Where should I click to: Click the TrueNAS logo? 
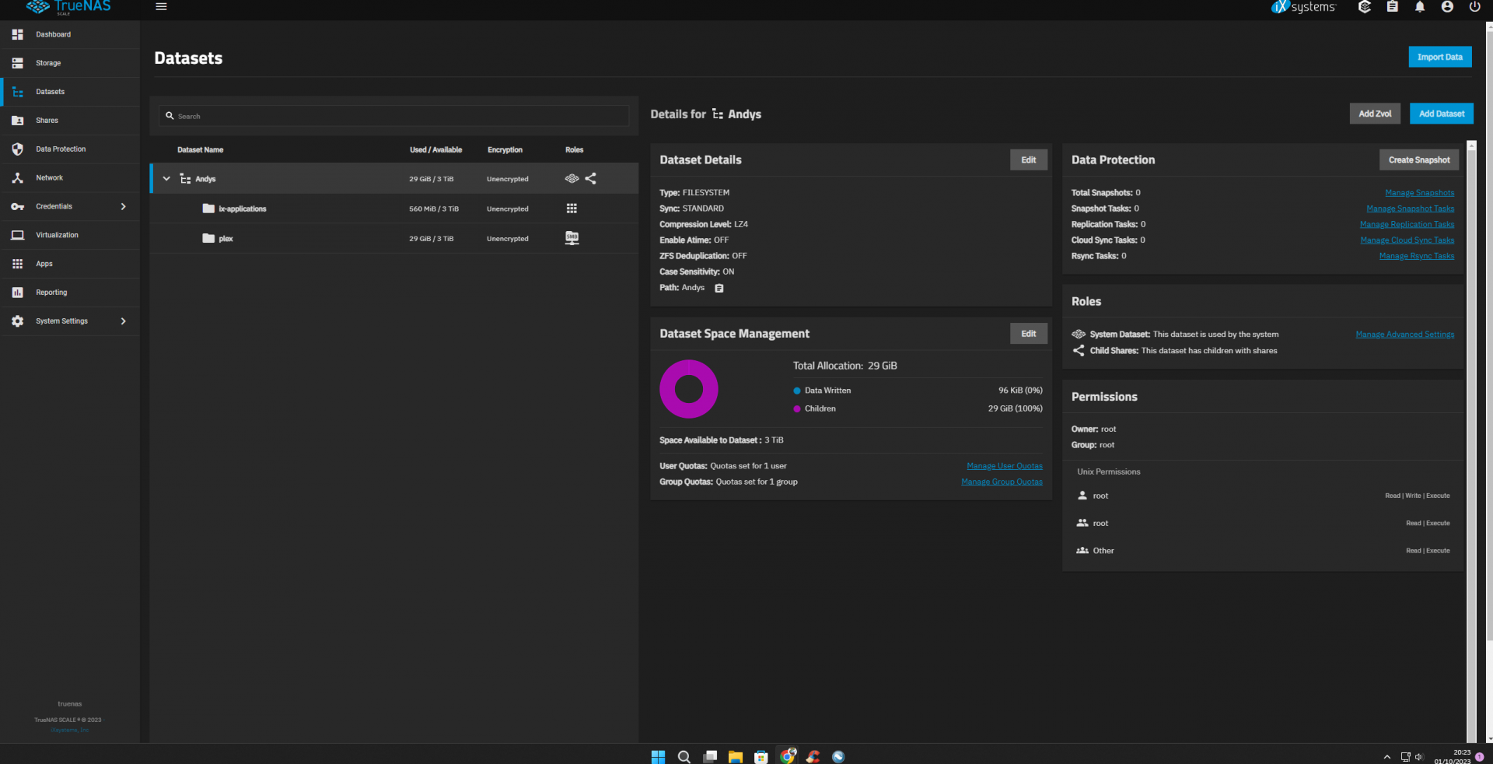coord(68,7)
